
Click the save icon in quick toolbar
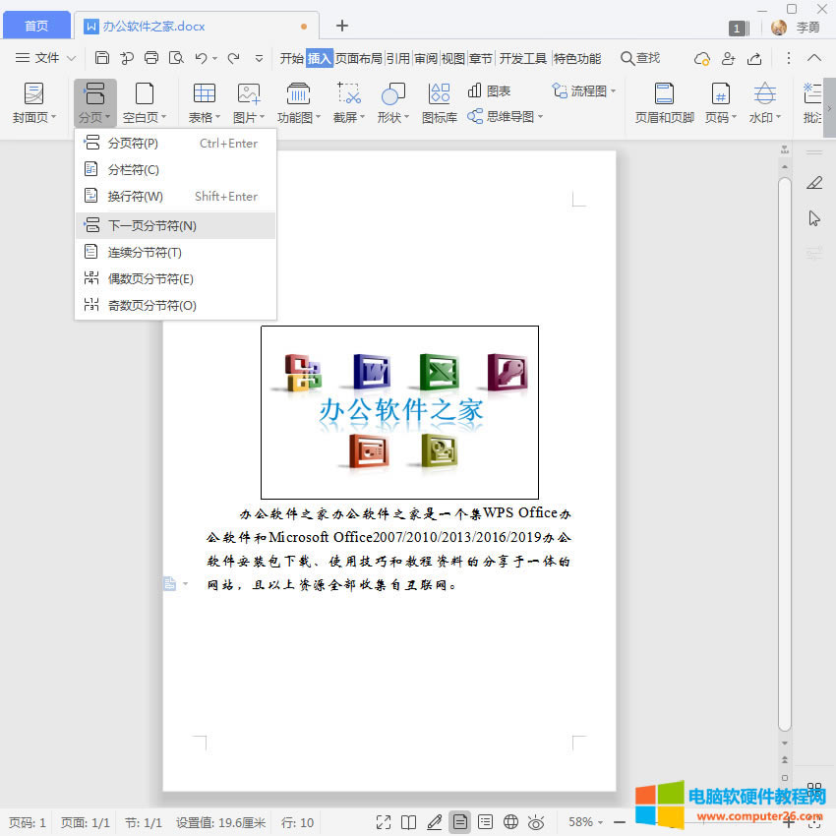(x=102, y=58)
